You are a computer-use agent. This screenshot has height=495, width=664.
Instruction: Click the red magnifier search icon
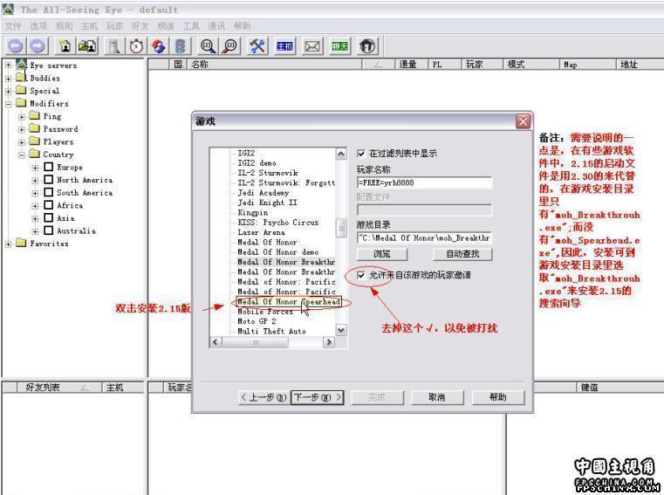[x=230, y=45]
